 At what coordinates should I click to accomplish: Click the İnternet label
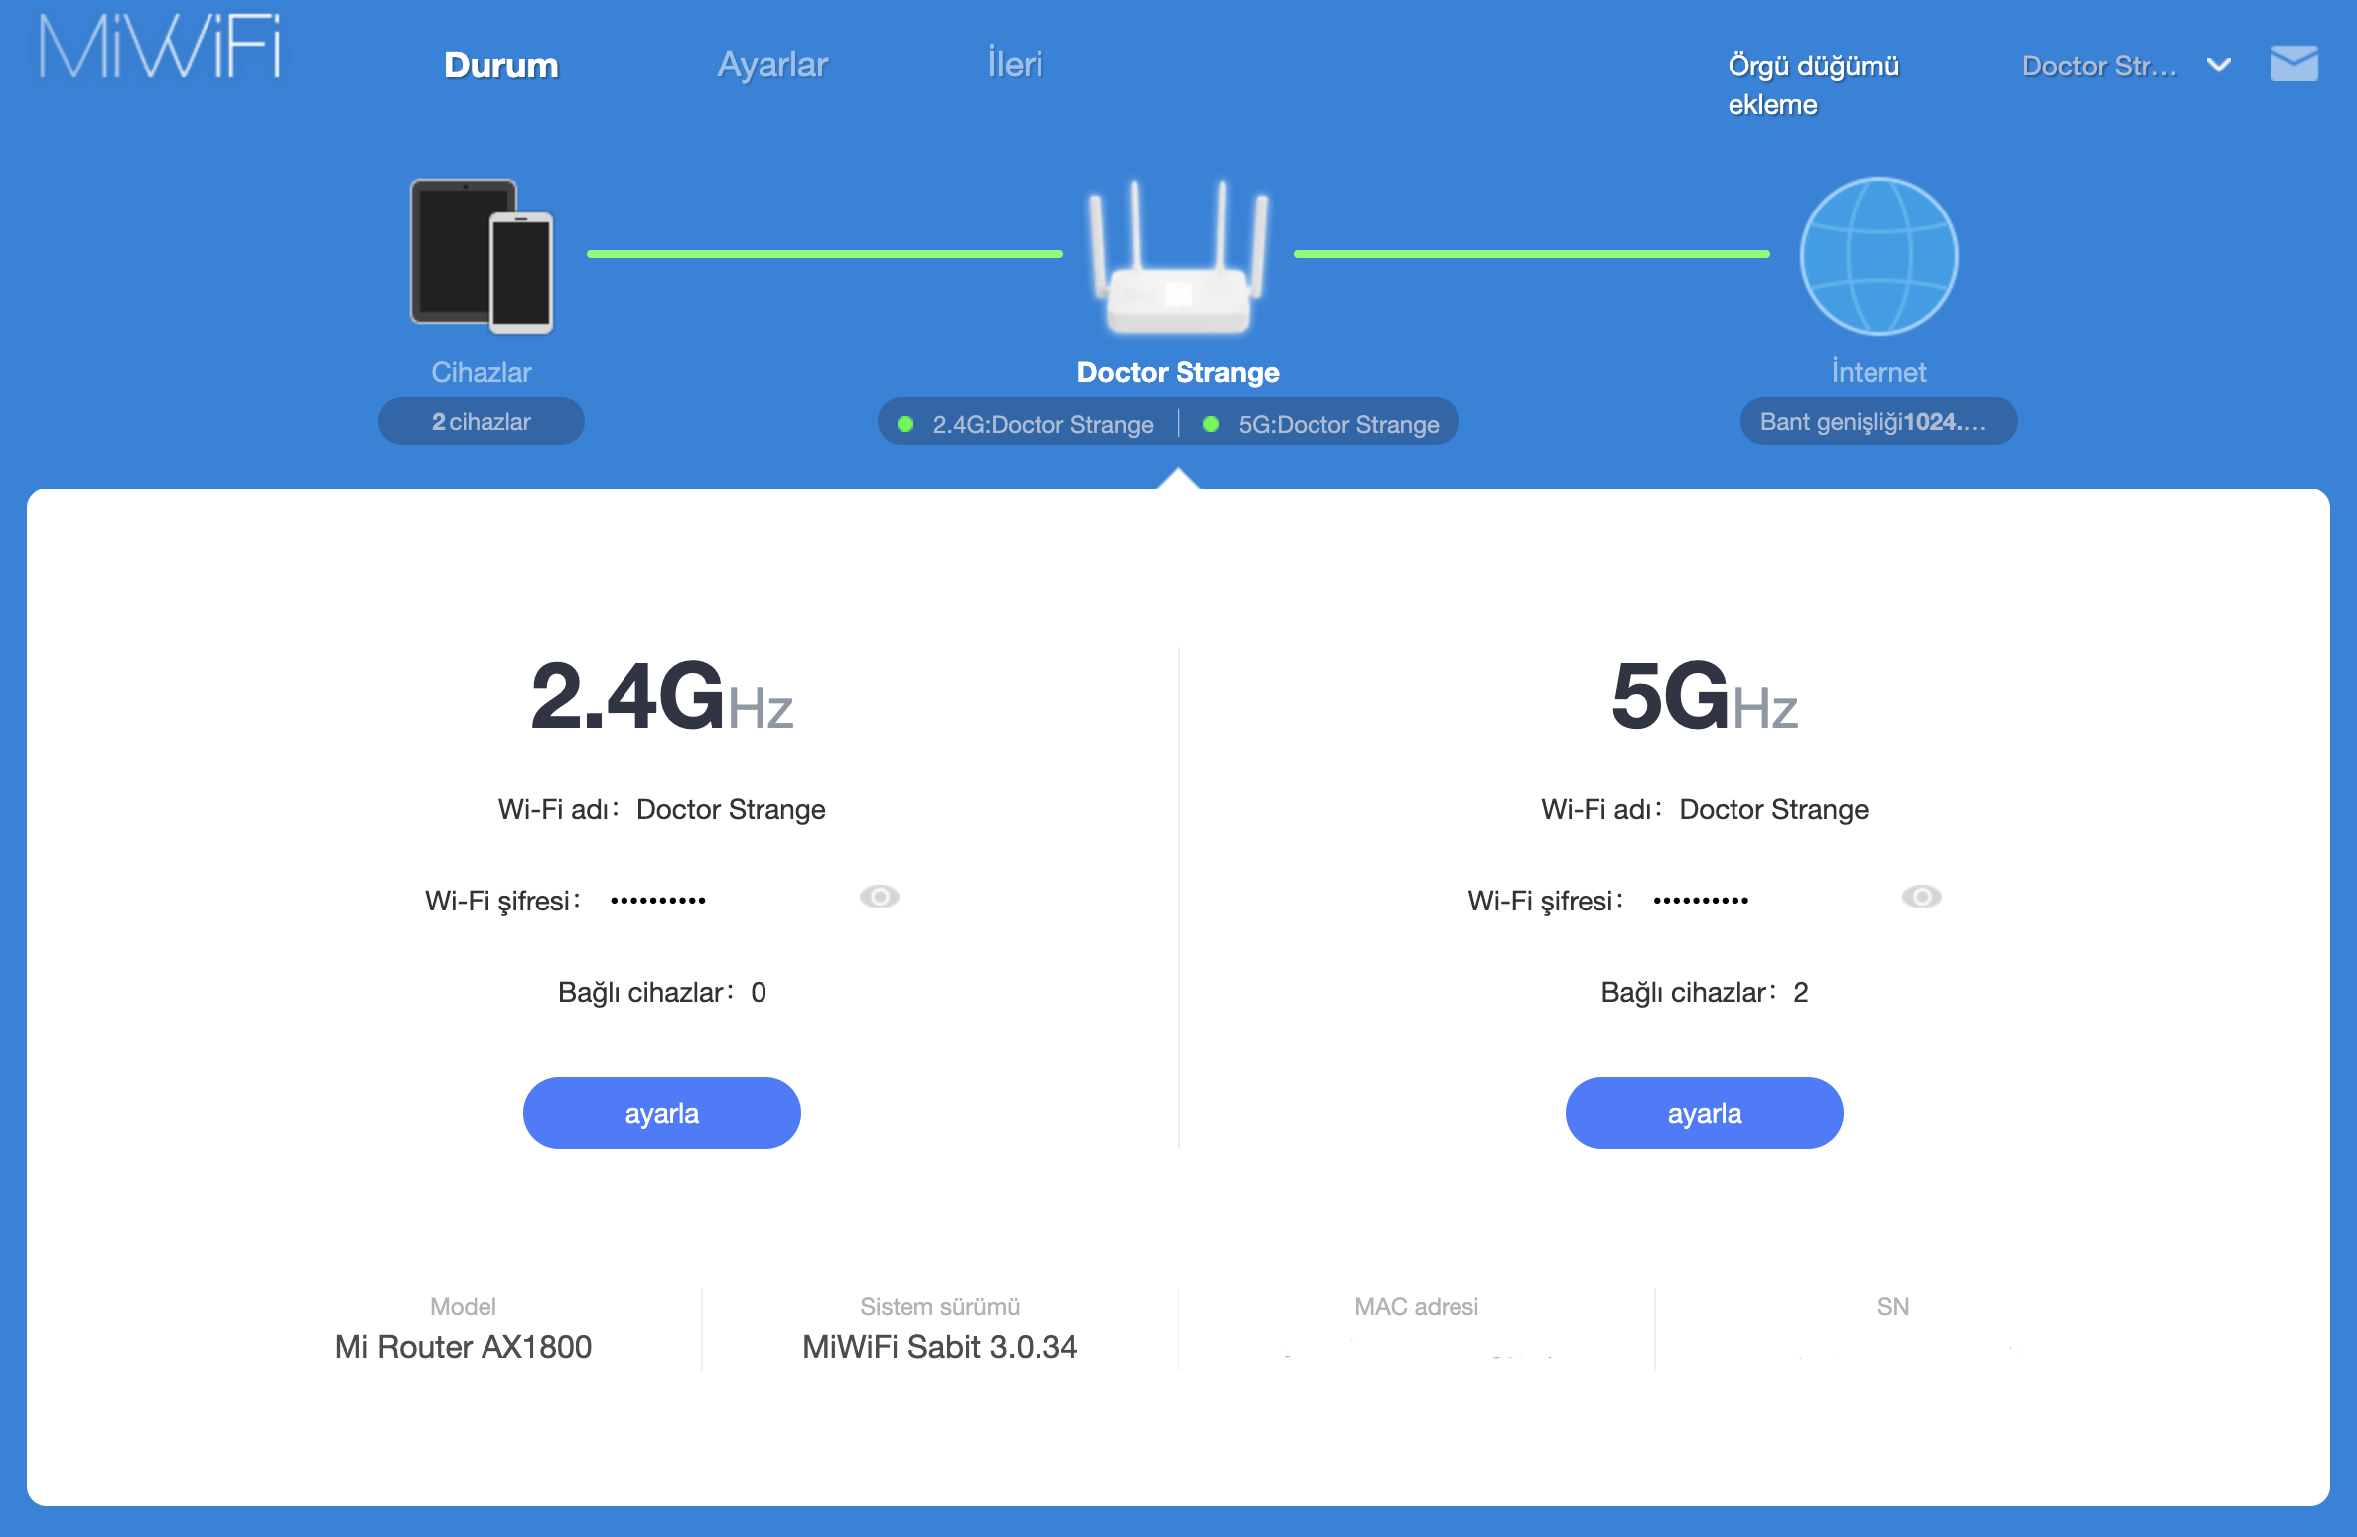tap(1878, 372)
